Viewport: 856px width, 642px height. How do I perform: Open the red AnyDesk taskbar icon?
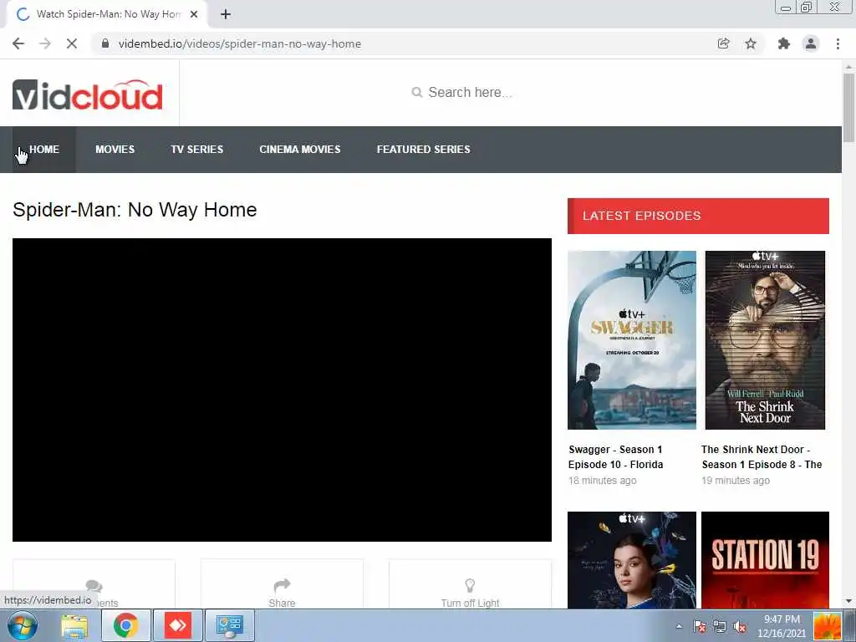[x=177, y=625]
